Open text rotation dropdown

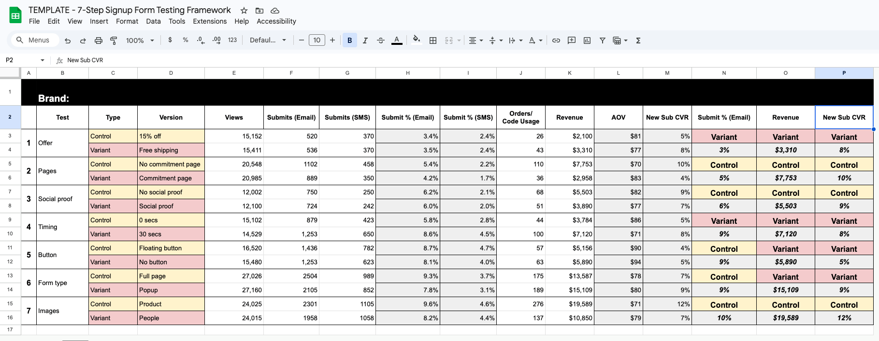coord(535,41)
